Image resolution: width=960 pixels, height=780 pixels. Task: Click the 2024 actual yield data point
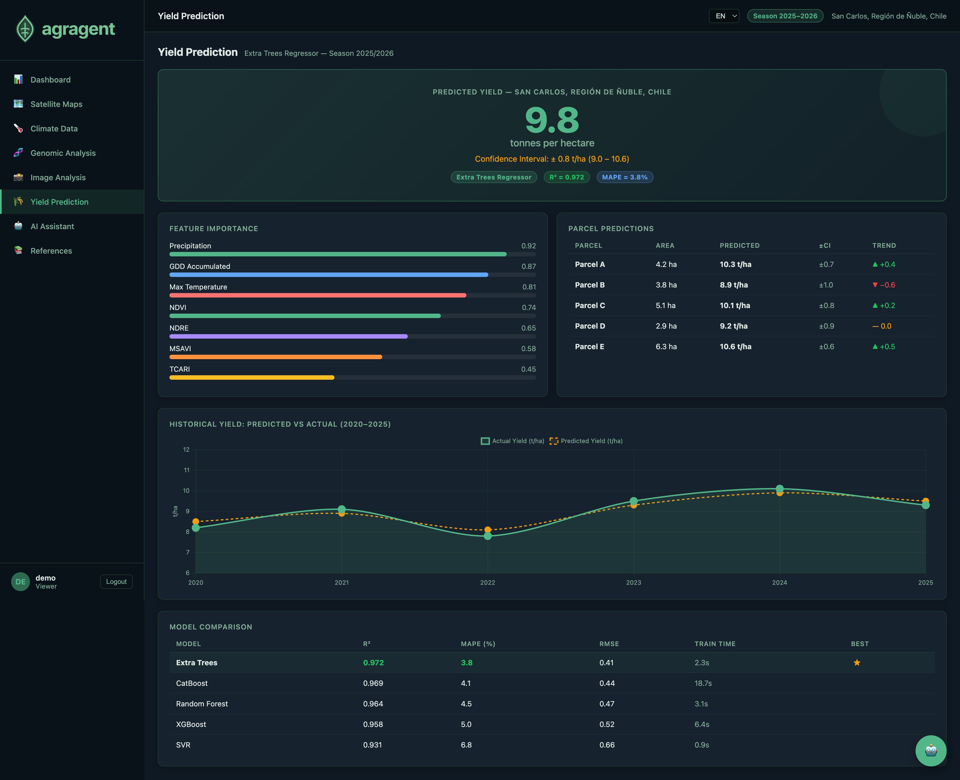(x=779, y=488)
